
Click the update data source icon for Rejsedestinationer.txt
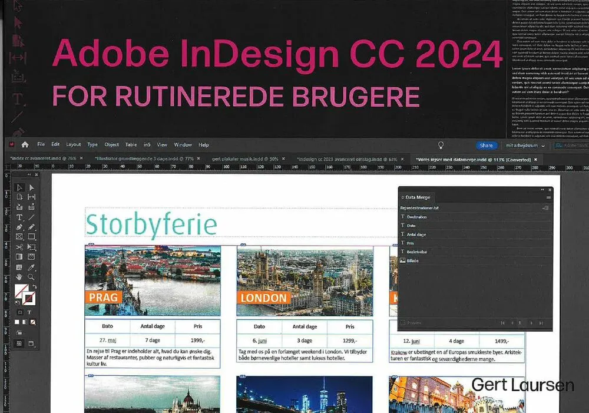coord(545,208)
